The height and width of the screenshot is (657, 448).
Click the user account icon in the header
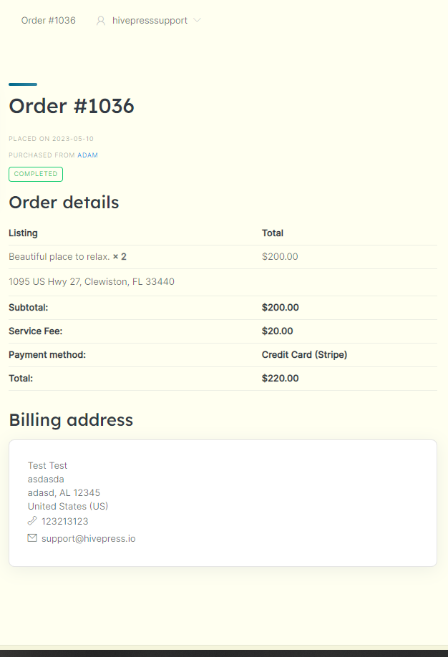(x=101, y=21)
